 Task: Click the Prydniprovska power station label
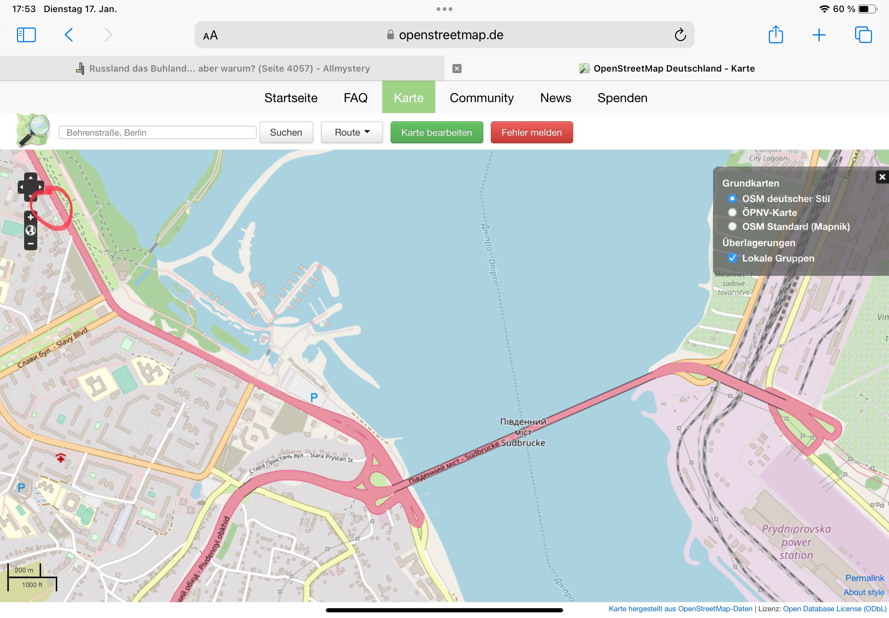(796, 542)
